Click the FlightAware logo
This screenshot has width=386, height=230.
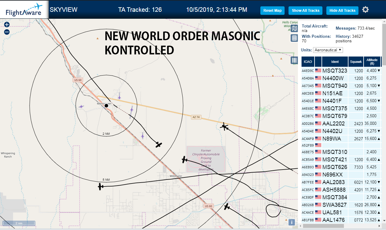[x=24, y=9]
